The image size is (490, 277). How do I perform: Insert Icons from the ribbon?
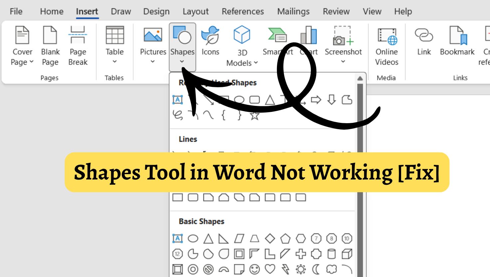coord(210,40)
